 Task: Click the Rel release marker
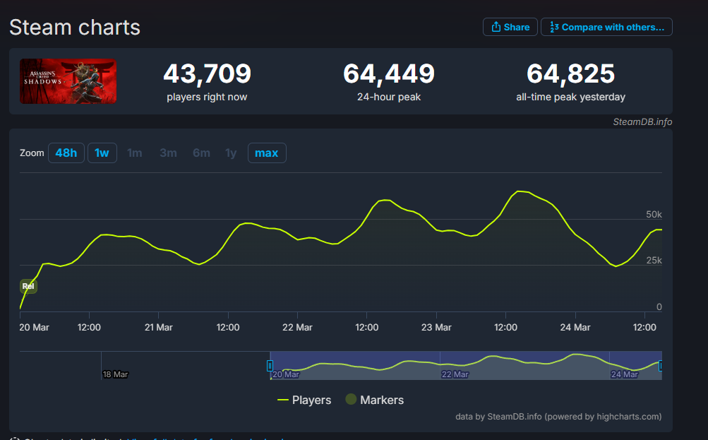(x=28, y=286)
